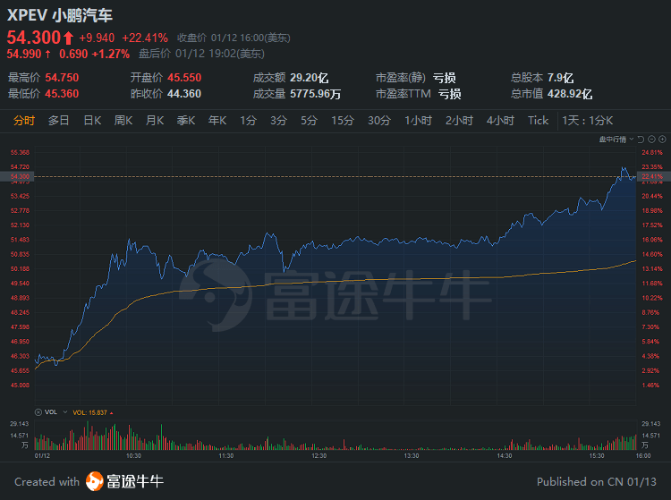671x500 pixels.
Task: Select the 分时 intraday tab
Action: [x=23, y=121]
